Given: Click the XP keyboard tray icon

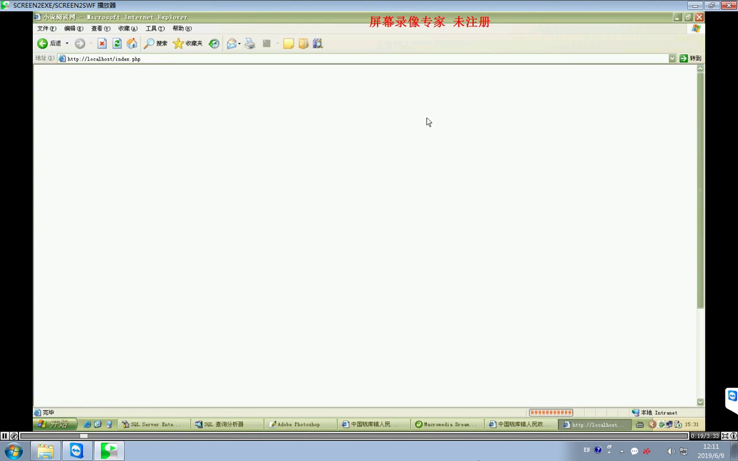Looking at the screenshot, I should [640, 425].
